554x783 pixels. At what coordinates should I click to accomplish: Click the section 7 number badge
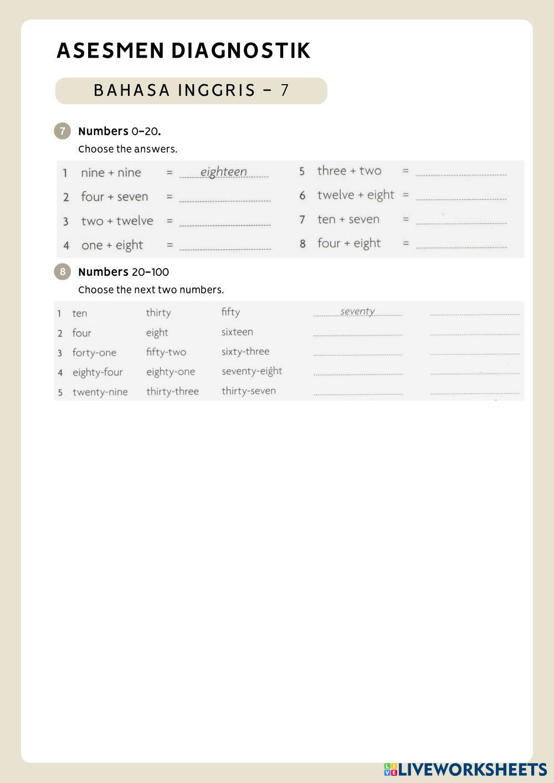pyautogui.click(x=63, y=131)
